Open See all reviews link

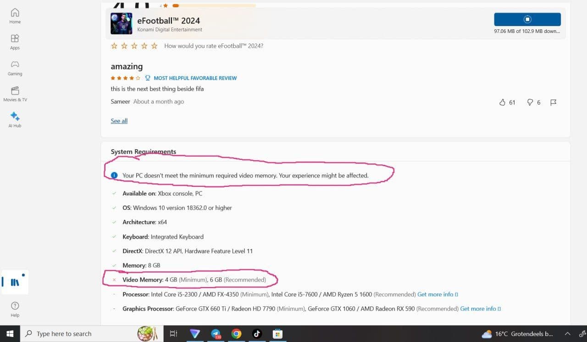pyautogui.click(x=119, y=121)
